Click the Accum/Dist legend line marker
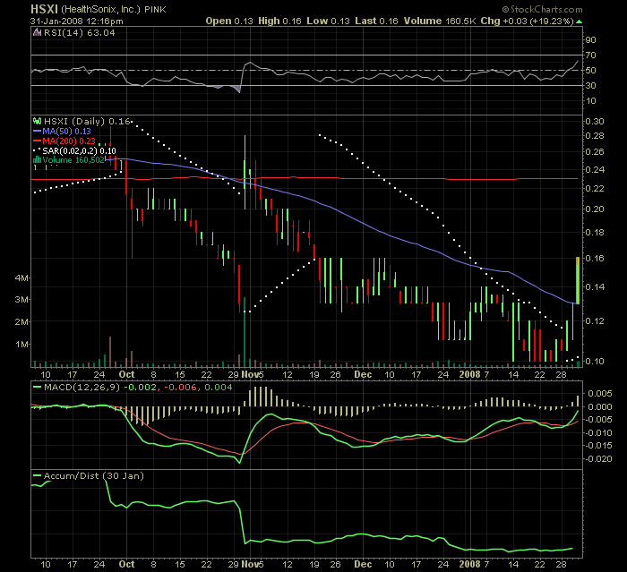Image resolution: width=627 pixels, height=572 pixels. click(37, 474)
